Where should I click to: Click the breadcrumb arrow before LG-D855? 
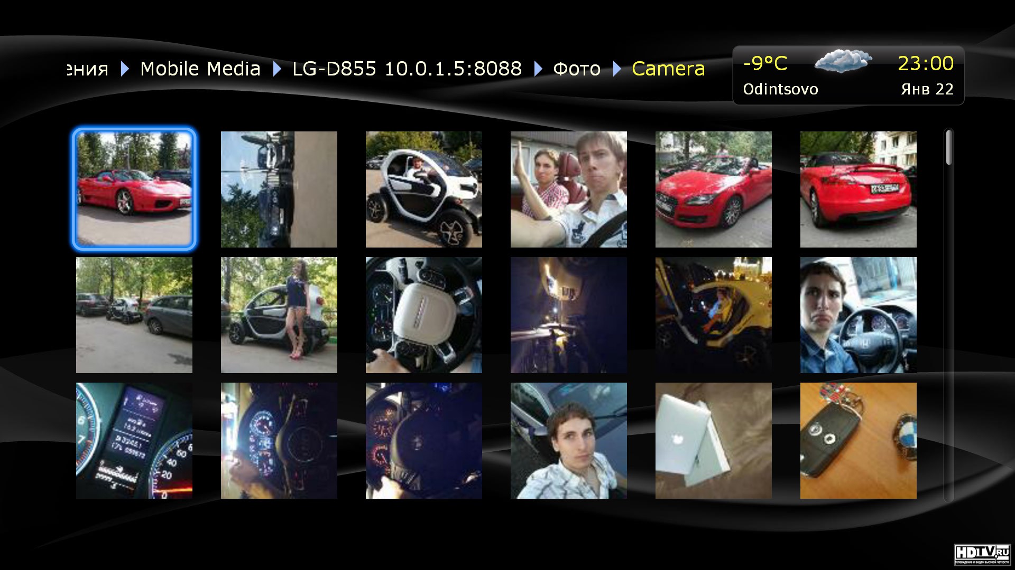(276, 69)
